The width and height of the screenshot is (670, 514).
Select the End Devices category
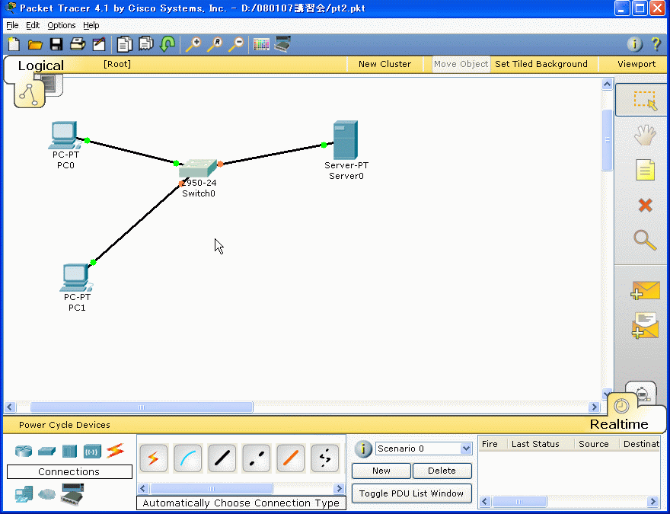(24, 494)
